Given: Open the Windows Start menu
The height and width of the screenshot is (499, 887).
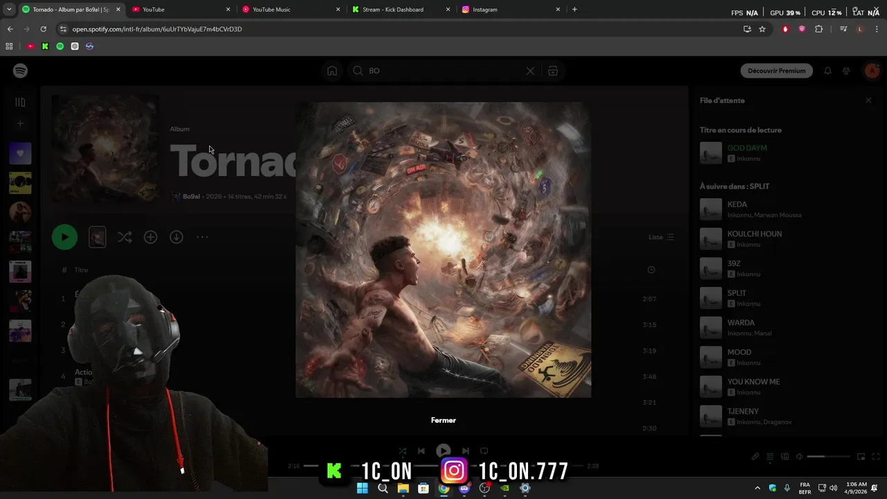Looking at the screenshot, I should pos(362,488).
